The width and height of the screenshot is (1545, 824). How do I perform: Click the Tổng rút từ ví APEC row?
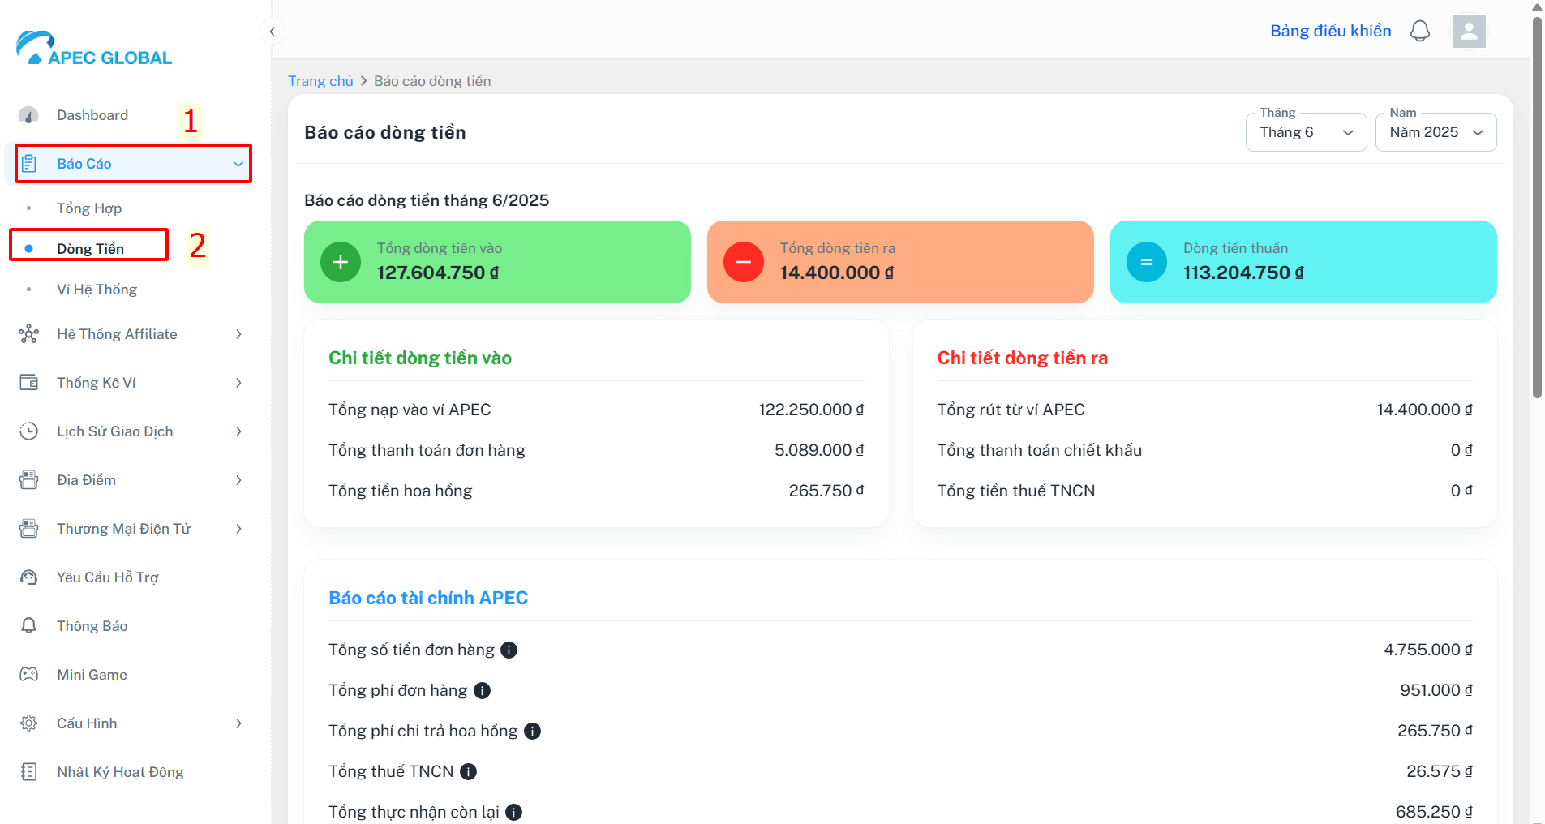[x=1204, y=410]
